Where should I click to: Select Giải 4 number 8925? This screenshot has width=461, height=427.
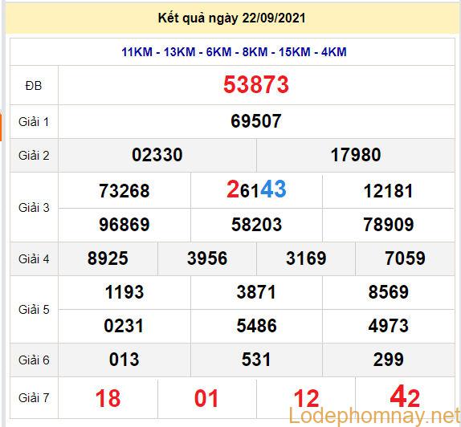pyautogui.click(x=108, y=258)
